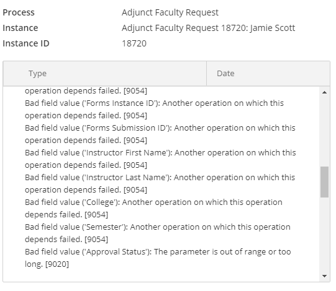
Task: Select the 'Forms Submission ID' error line
Action: [x=160, y=134]
